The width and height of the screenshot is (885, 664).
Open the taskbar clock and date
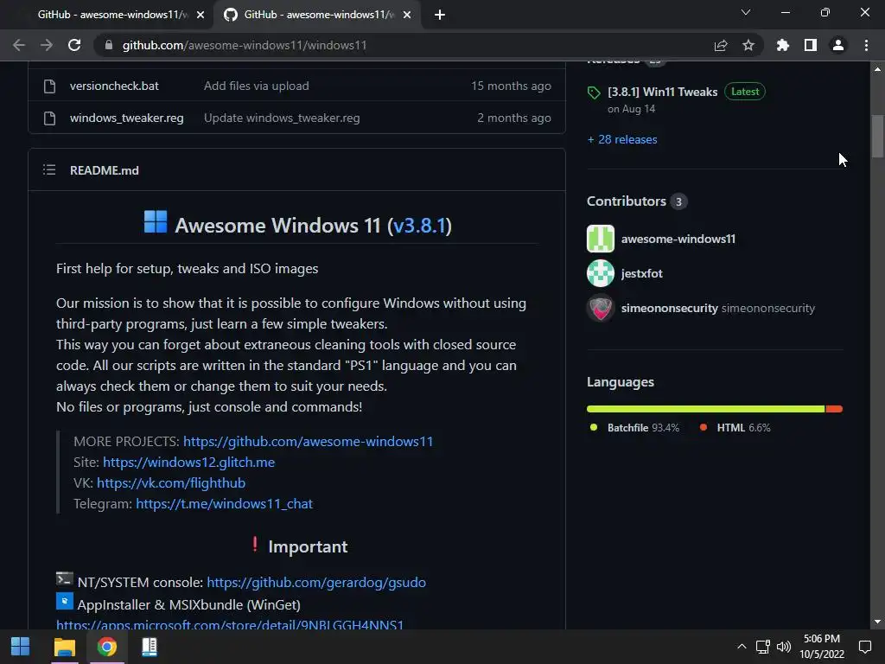(x=822, y=647)
